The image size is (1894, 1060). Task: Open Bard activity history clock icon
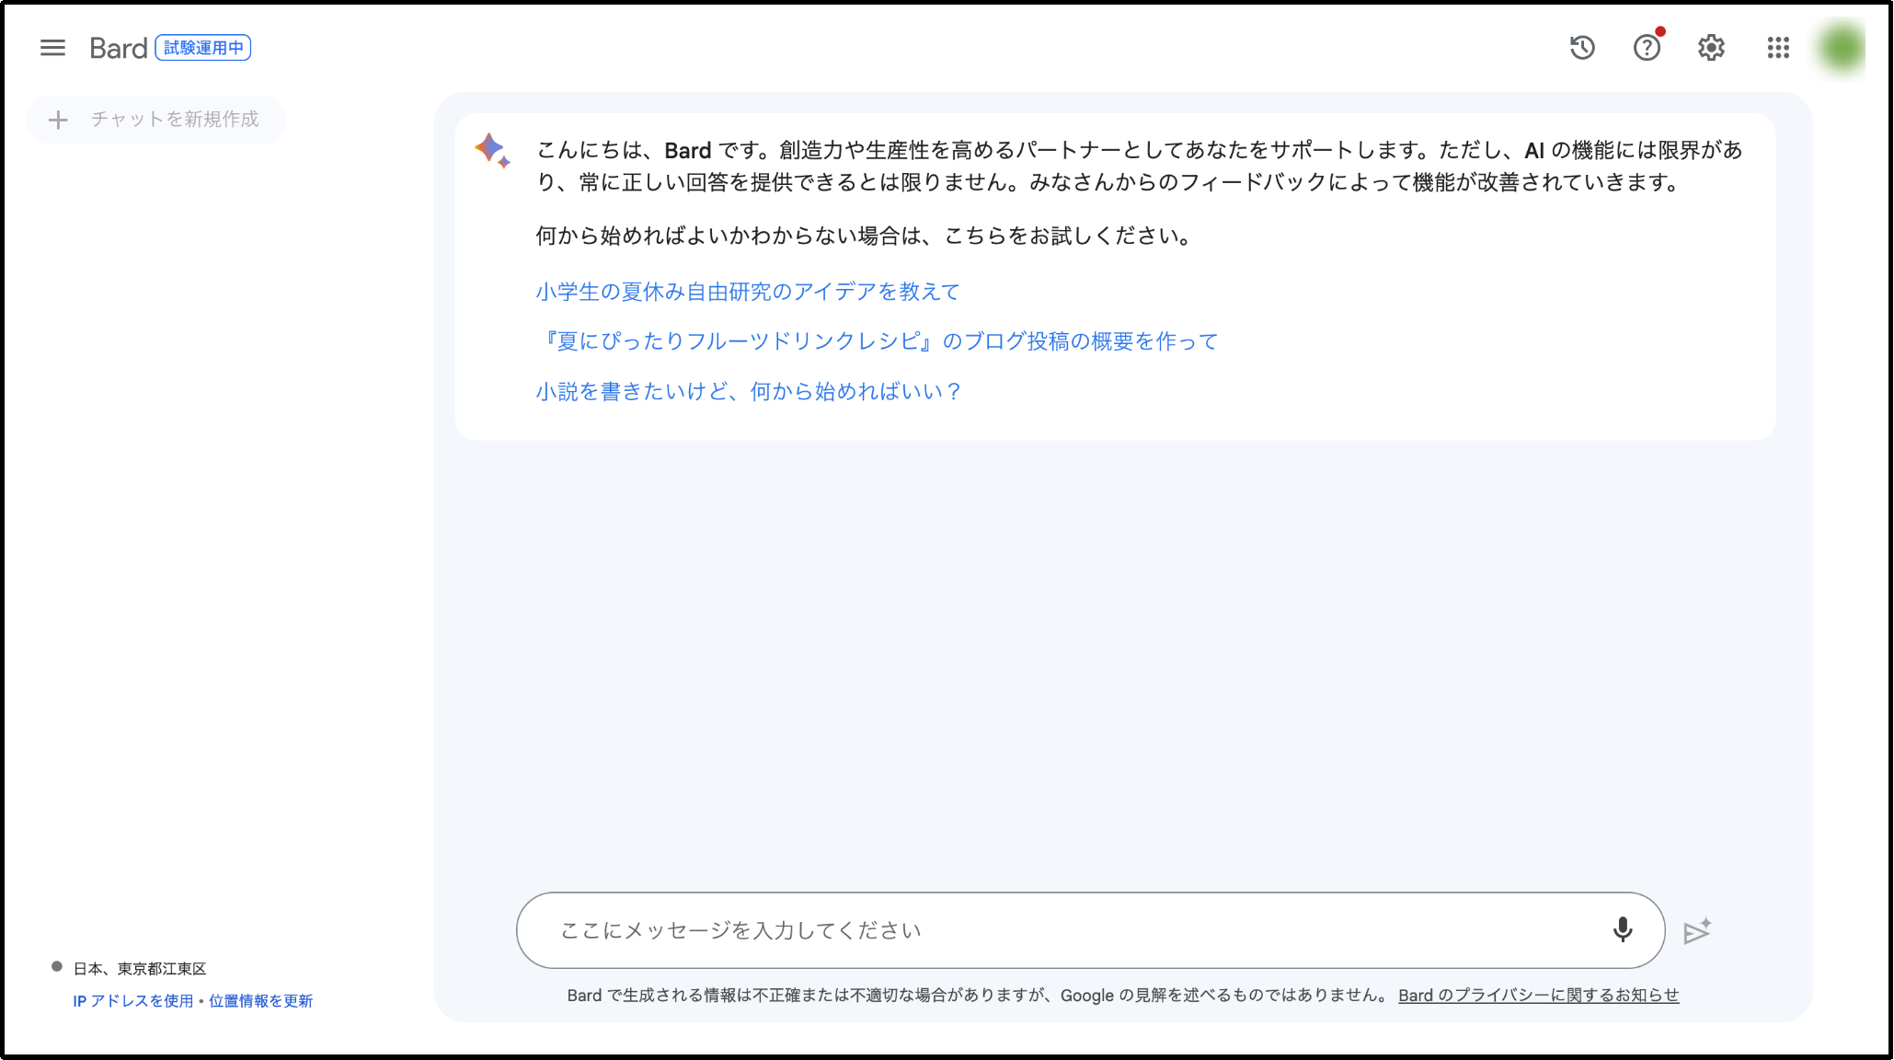tap(1582, 48)
